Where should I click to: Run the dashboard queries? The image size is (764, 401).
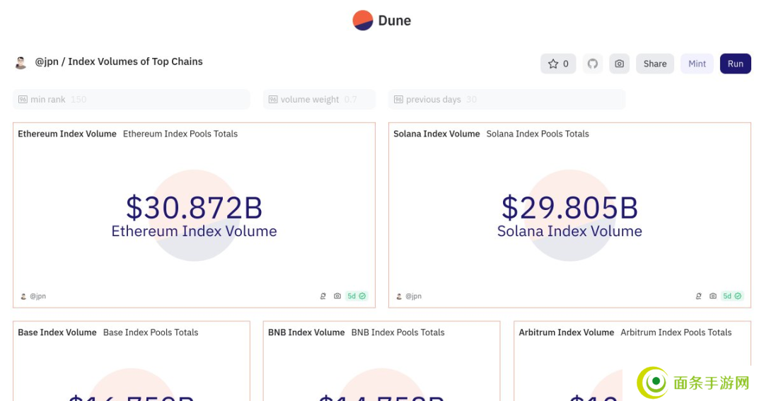pyautogui.click(x=735, y=64)
